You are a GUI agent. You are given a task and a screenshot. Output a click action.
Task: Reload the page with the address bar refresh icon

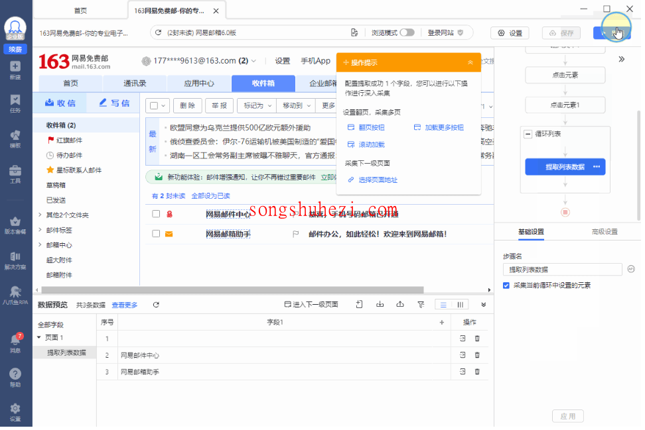click(x=159, y=32)
